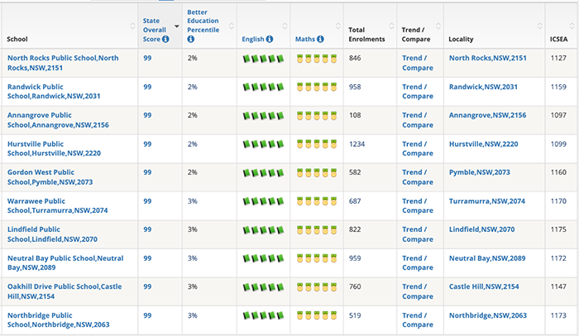
Task: Toggle State Overall Score sort arrow
Action: (x=176, y=26)
